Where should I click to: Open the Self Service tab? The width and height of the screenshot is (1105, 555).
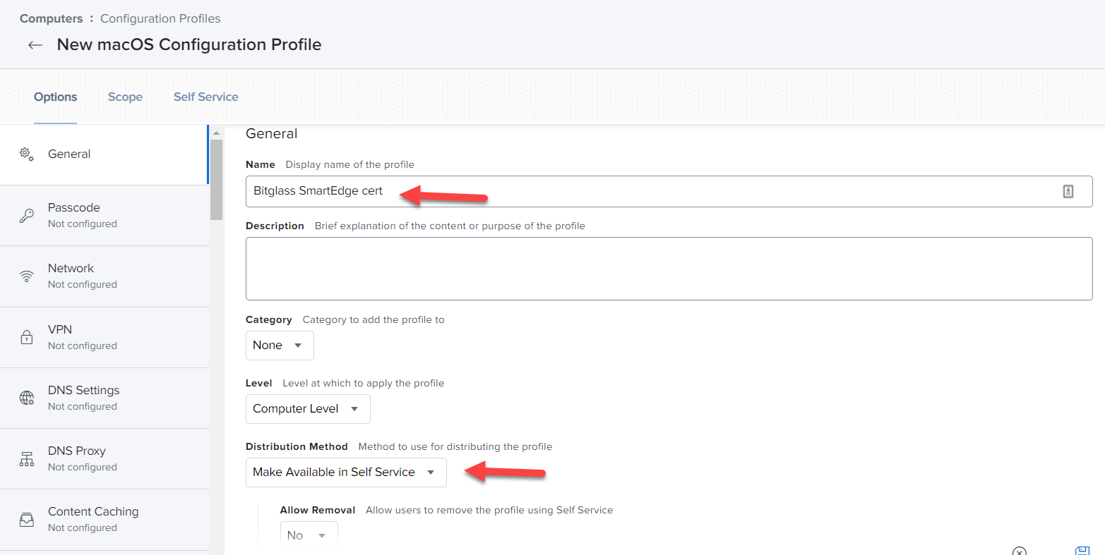point(205,97)
